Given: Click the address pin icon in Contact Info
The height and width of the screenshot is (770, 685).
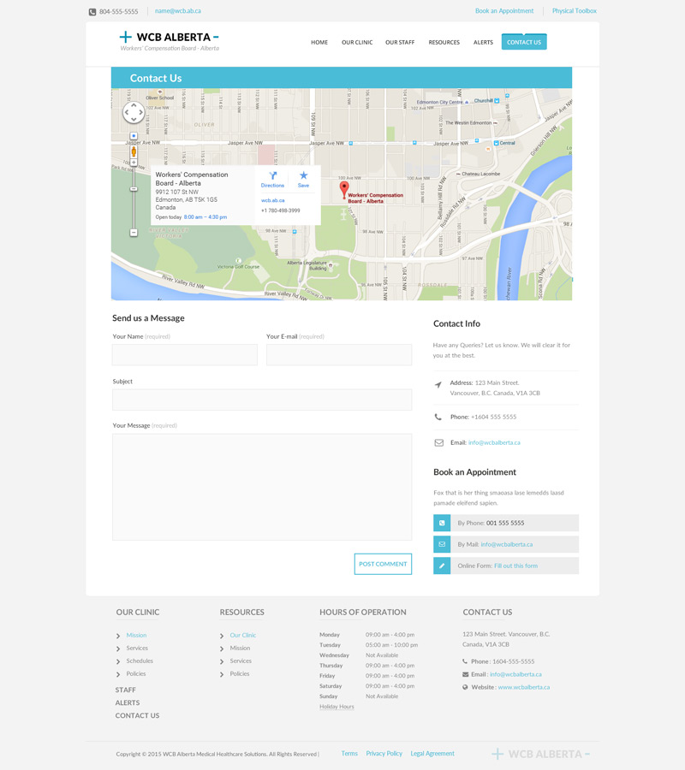Looking at the screenshot, I should click(439, 382).
